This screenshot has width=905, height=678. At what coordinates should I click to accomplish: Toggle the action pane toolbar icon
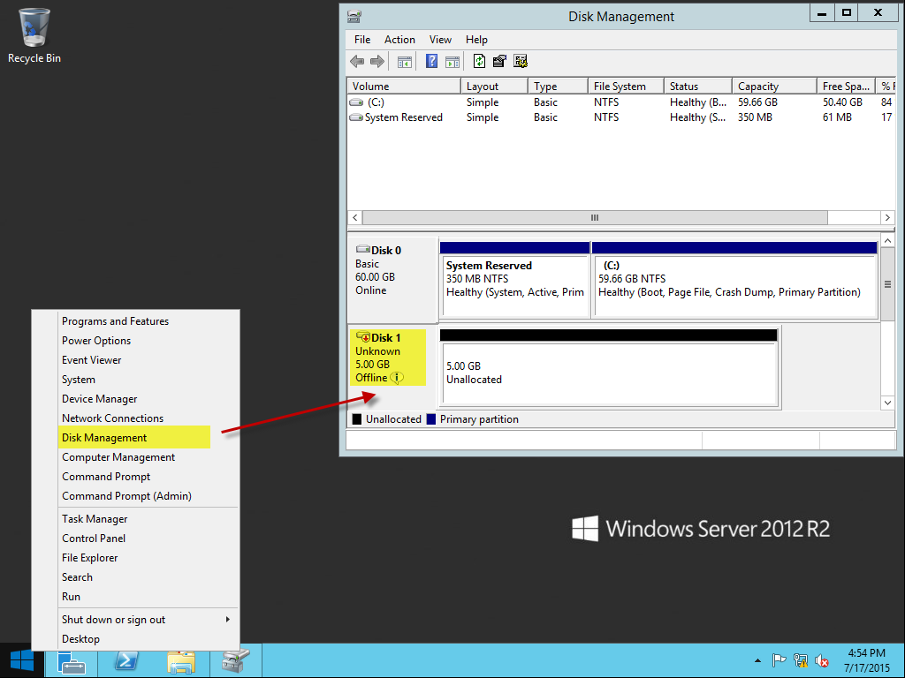pos(452,61)
